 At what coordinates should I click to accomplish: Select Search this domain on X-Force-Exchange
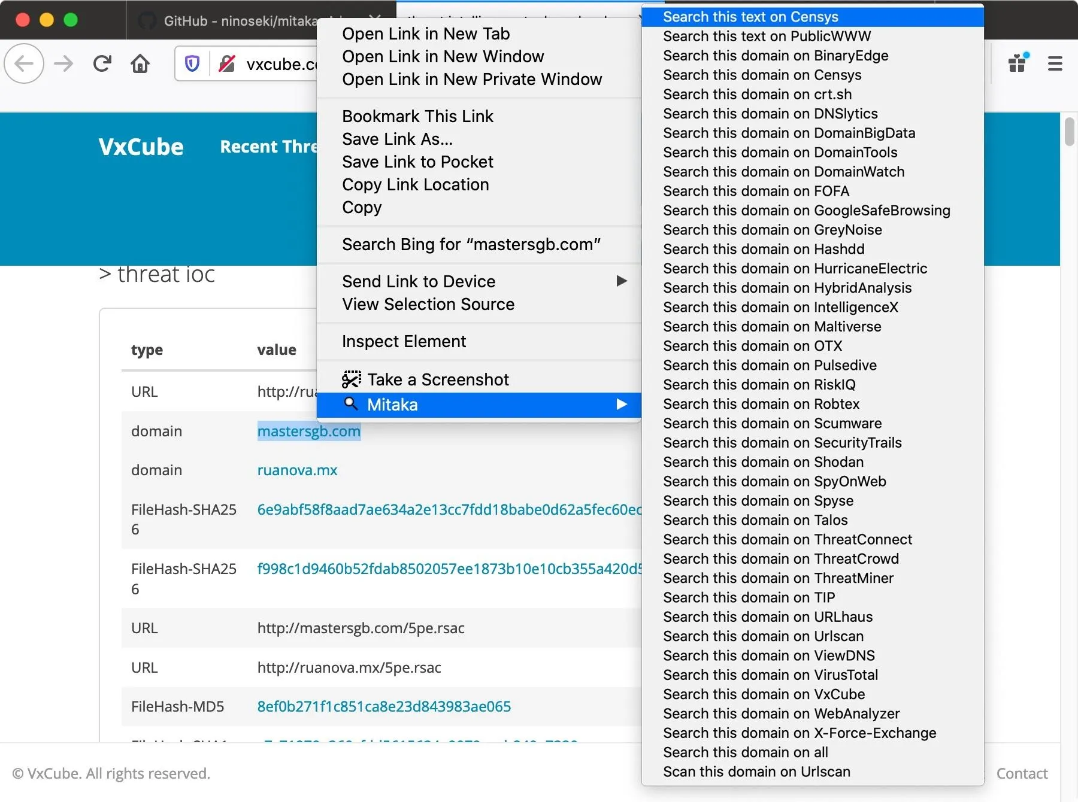[x=813, y=733]
